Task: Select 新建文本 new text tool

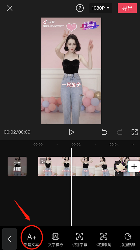Action: pyautogui.click(x=32, y=239)
